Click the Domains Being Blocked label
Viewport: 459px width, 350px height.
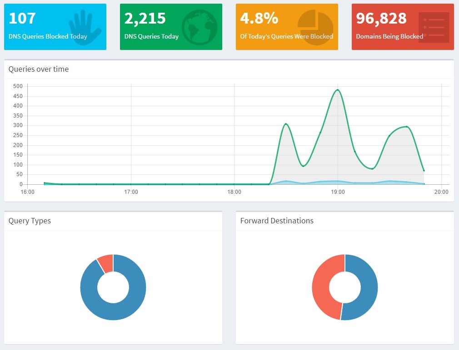click(389, 36)
